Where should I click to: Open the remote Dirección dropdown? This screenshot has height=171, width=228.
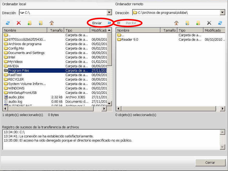(222, 13)
